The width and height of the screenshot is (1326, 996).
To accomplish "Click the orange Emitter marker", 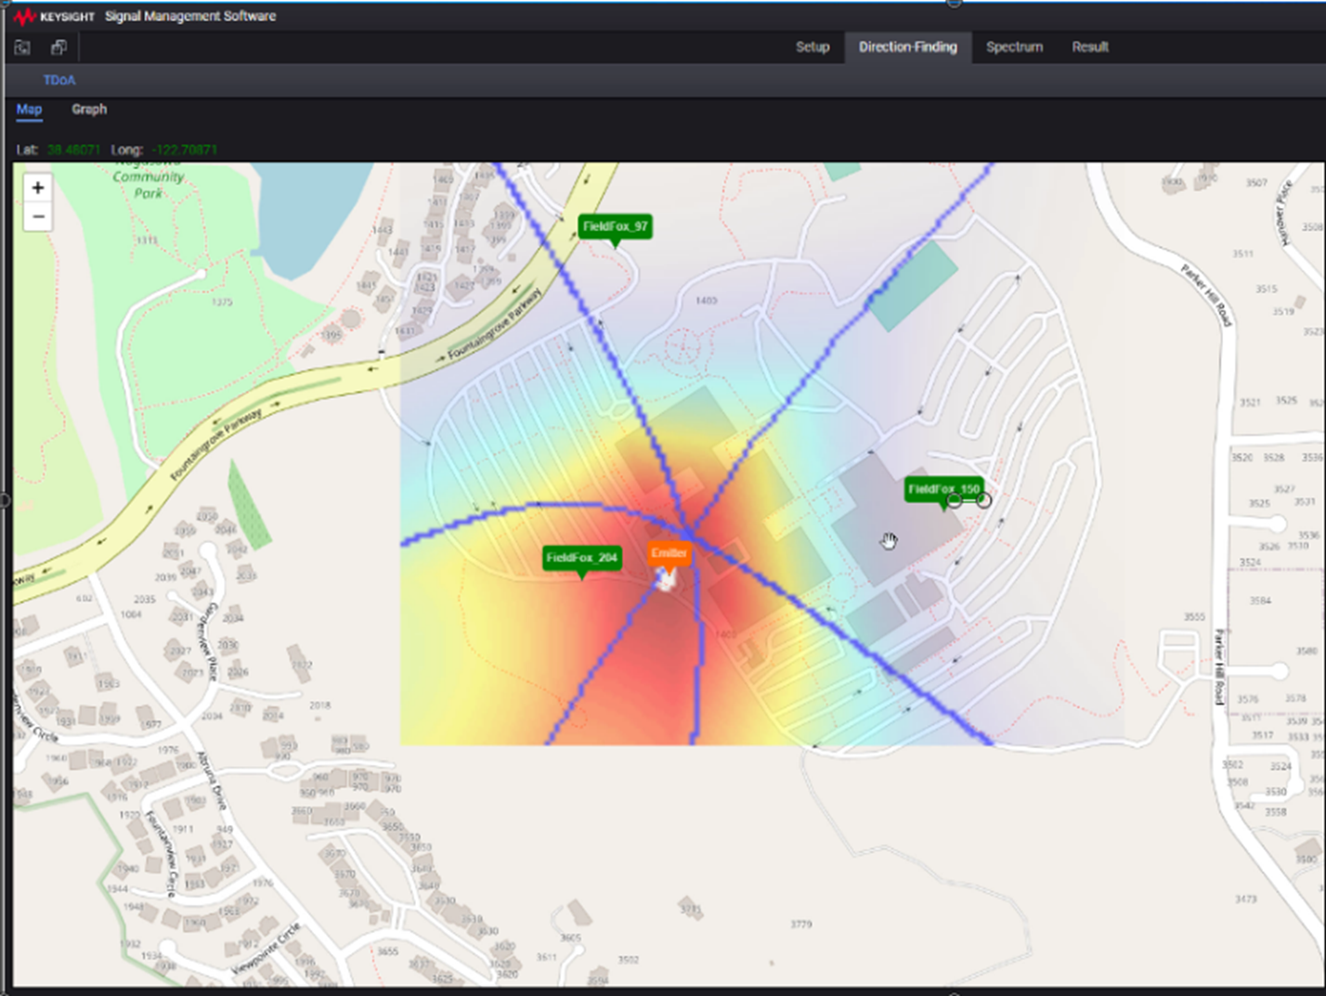I will [x=670, y=552].
